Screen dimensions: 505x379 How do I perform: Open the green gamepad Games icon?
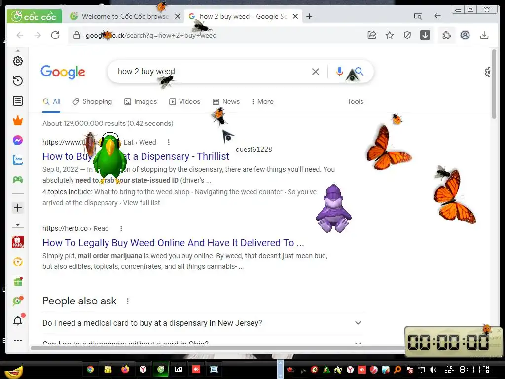click(18, 180)
